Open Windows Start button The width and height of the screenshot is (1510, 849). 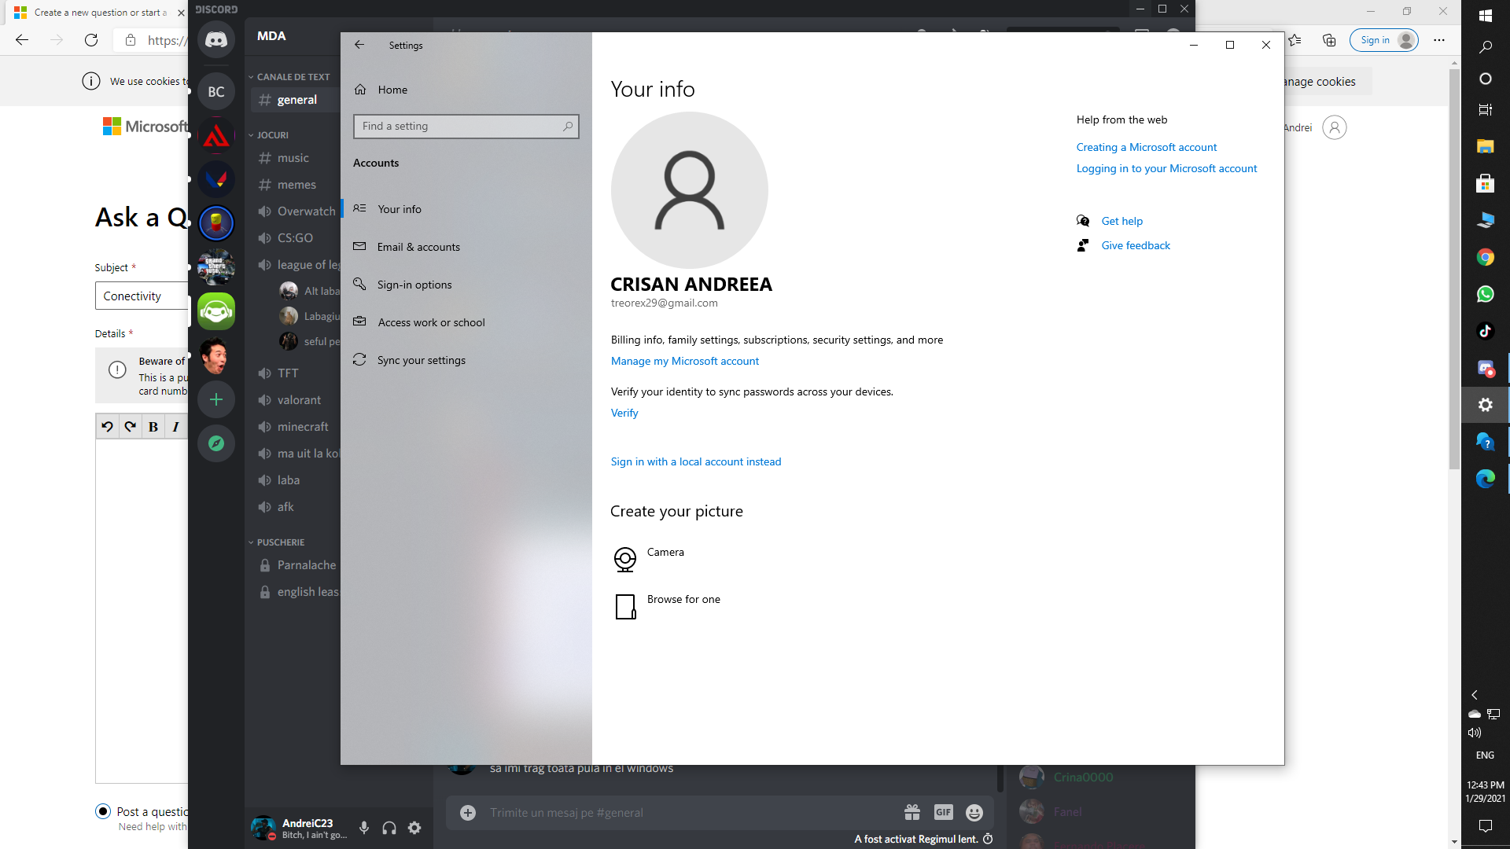1486,16
